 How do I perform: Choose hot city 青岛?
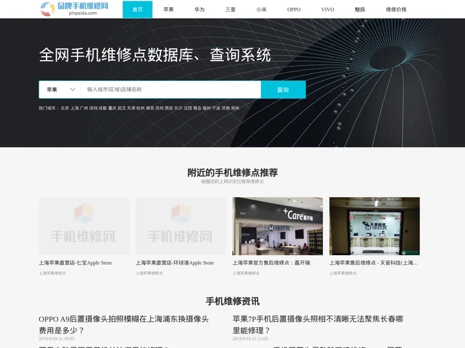coord(197,108)
